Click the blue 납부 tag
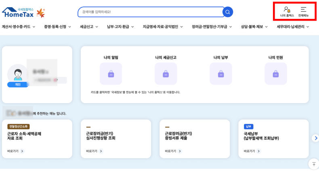The height and width of the screenshot is (172, 319). (248, 126)
